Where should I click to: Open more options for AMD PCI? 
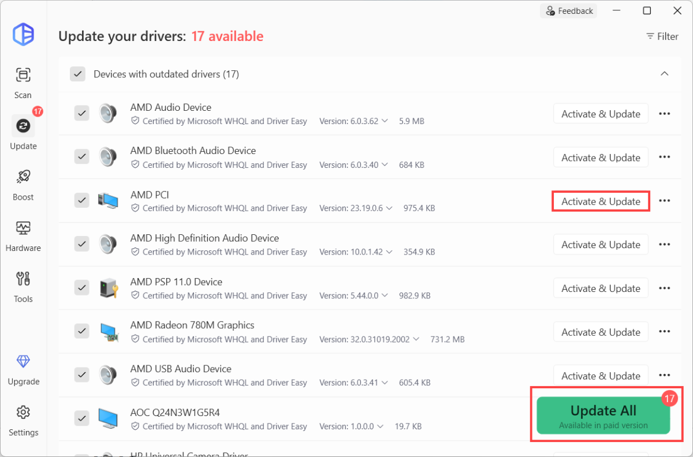pos(665,201)
